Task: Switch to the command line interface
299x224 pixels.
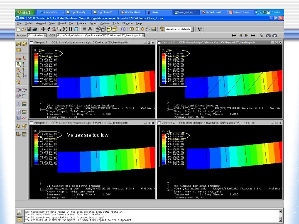Action: 19,219
